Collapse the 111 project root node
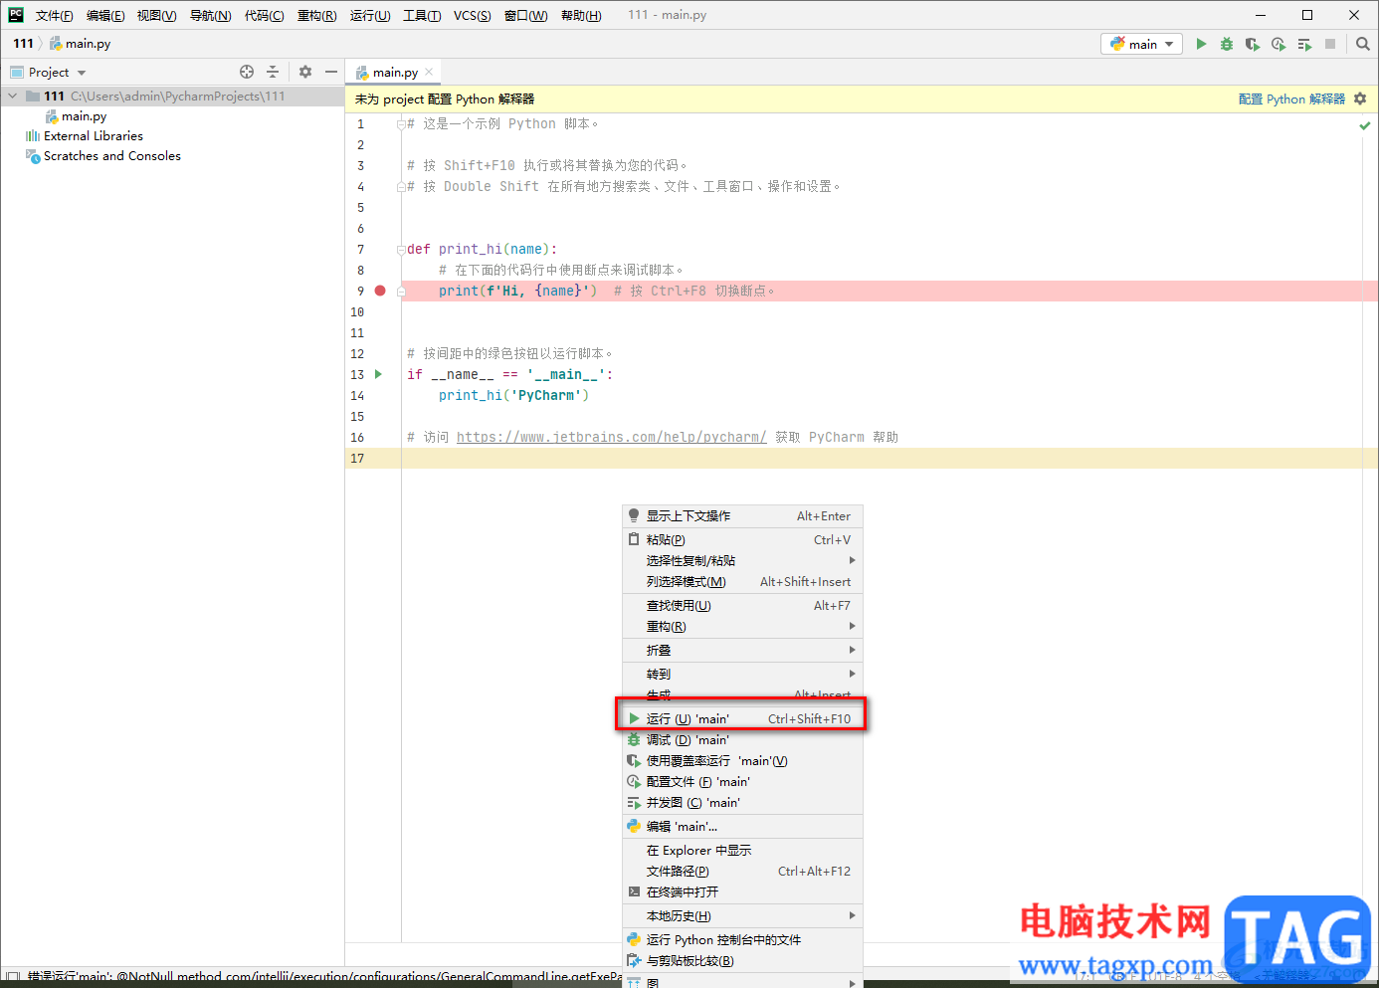 pyautogui.click(x=13, y=97)
